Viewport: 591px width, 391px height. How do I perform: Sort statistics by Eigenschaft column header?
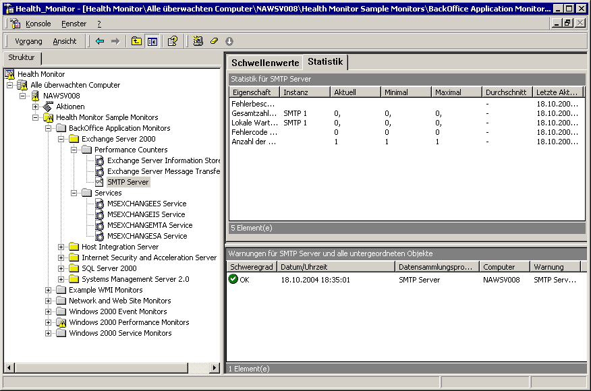click(254, 92)
